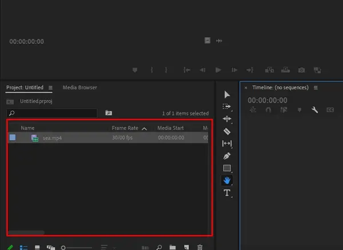343x250 pixels.
Task: Switch Project panel to Freeform view
Action: [x=51, y=248]
